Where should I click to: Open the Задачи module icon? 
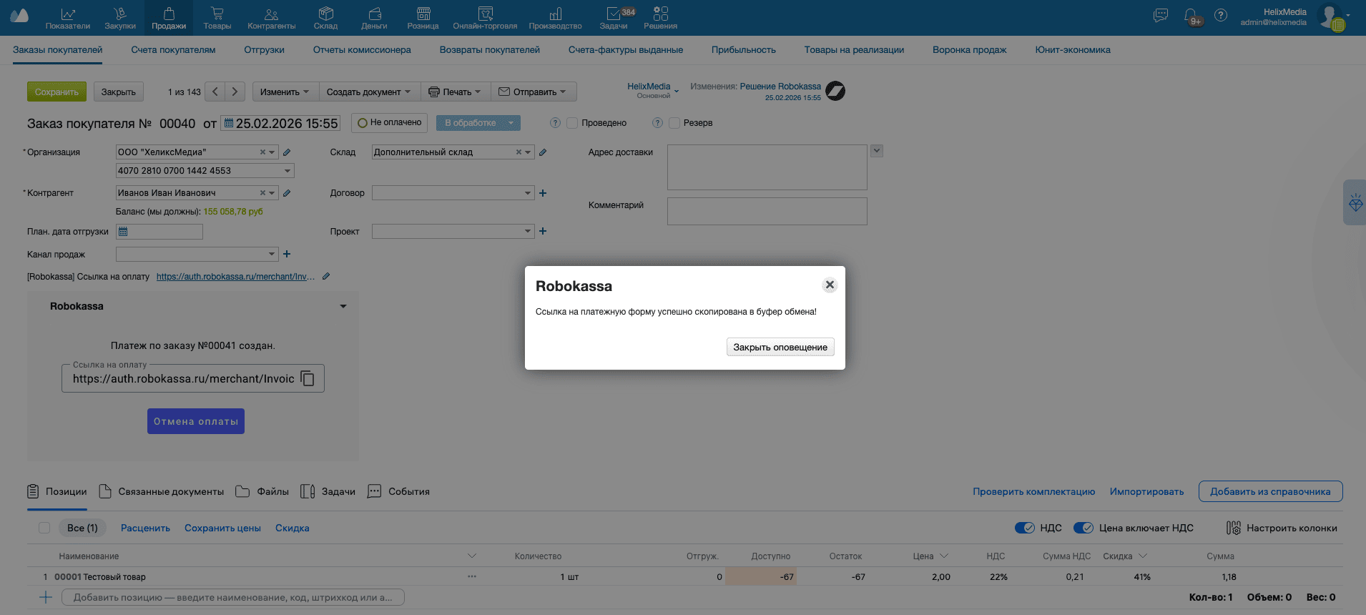(614, 18)
